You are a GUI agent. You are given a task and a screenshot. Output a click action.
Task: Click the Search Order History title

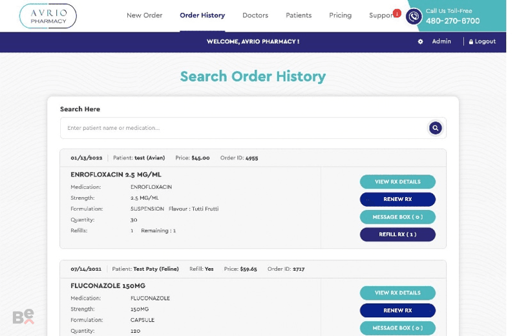point(253,77)
